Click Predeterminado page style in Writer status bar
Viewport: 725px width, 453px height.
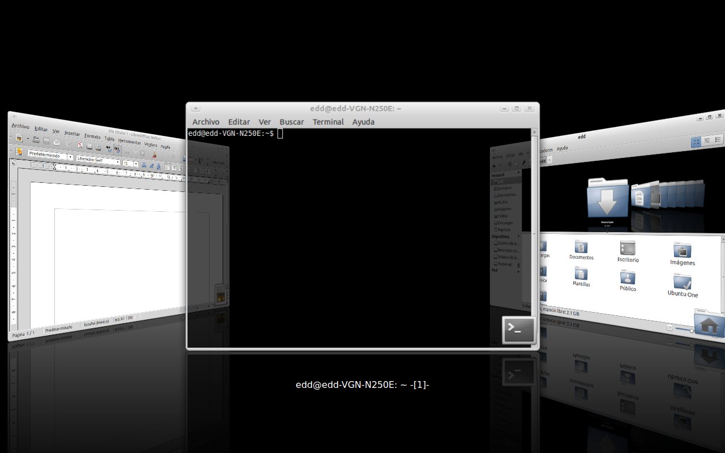pos(58,329)
